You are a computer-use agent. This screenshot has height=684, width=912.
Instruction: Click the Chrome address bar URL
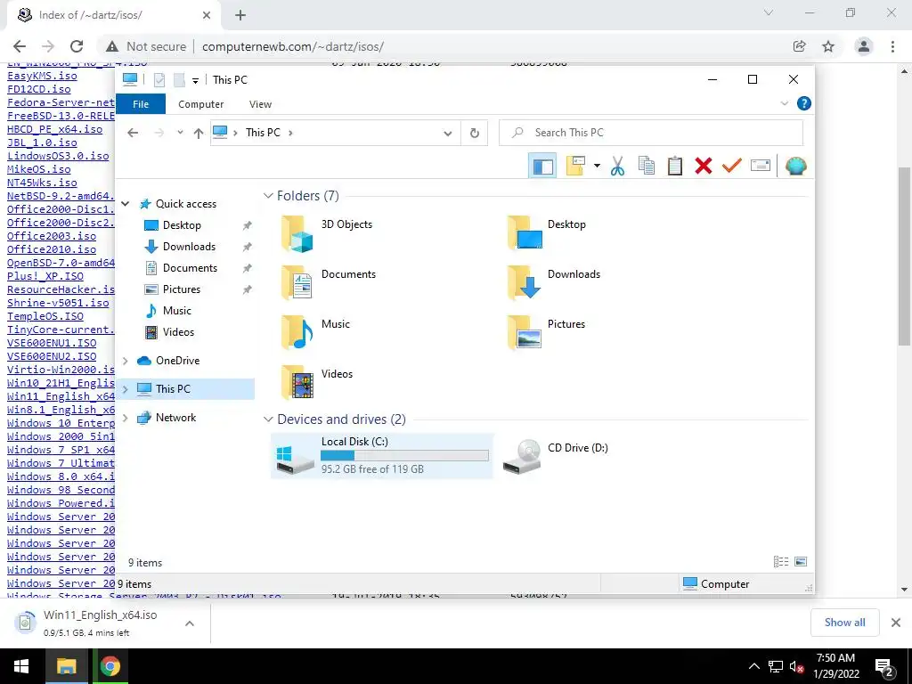click(x=293, y=46)
